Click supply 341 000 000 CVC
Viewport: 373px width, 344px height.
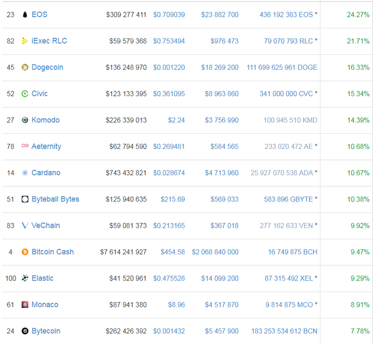[x=286, y=94]
